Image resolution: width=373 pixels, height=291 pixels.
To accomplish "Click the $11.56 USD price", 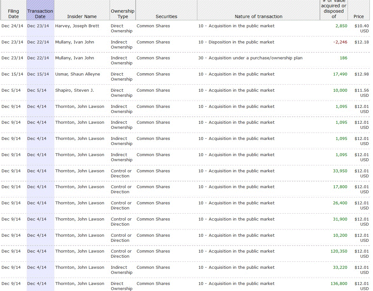I will pyautogui.click(x=361, y=93).
